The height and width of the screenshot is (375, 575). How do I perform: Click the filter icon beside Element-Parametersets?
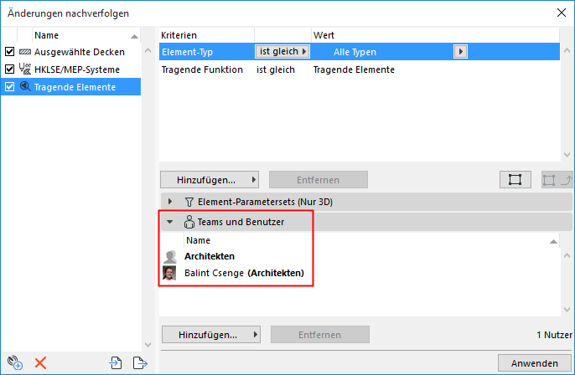[189, 202]
